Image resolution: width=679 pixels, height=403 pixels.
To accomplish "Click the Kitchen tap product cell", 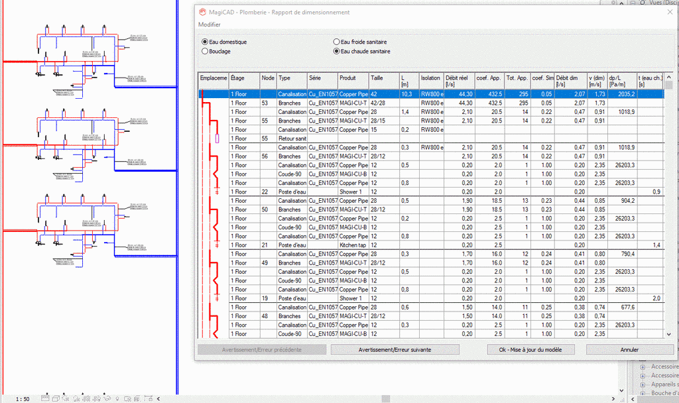I will point(353,245).
